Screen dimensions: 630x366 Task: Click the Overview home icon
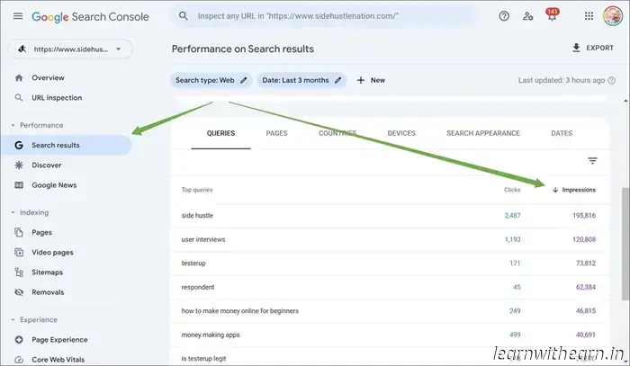[19, 78]
